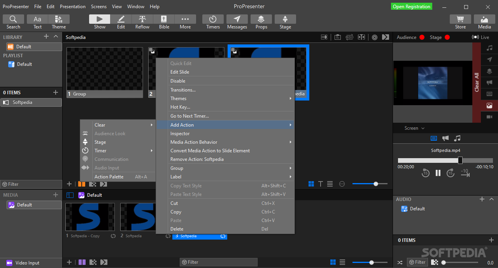Screen dimensions: 498x268
Task: Toggle Live output mode
Action: point(481,37)
